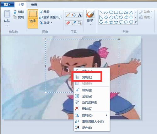Choose Copy 复制(C) in context menu
The width and height of the screenshot is (157, 134).
tap(92, 77)
